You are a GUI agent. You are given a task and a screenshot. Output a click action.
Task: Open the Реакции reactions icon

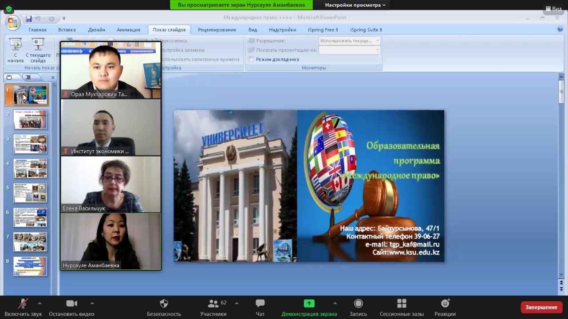click(445, 303)
